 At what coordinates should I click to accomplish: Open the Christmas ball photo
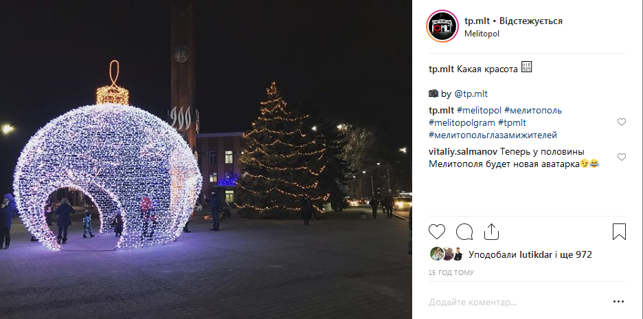(206, 159)
